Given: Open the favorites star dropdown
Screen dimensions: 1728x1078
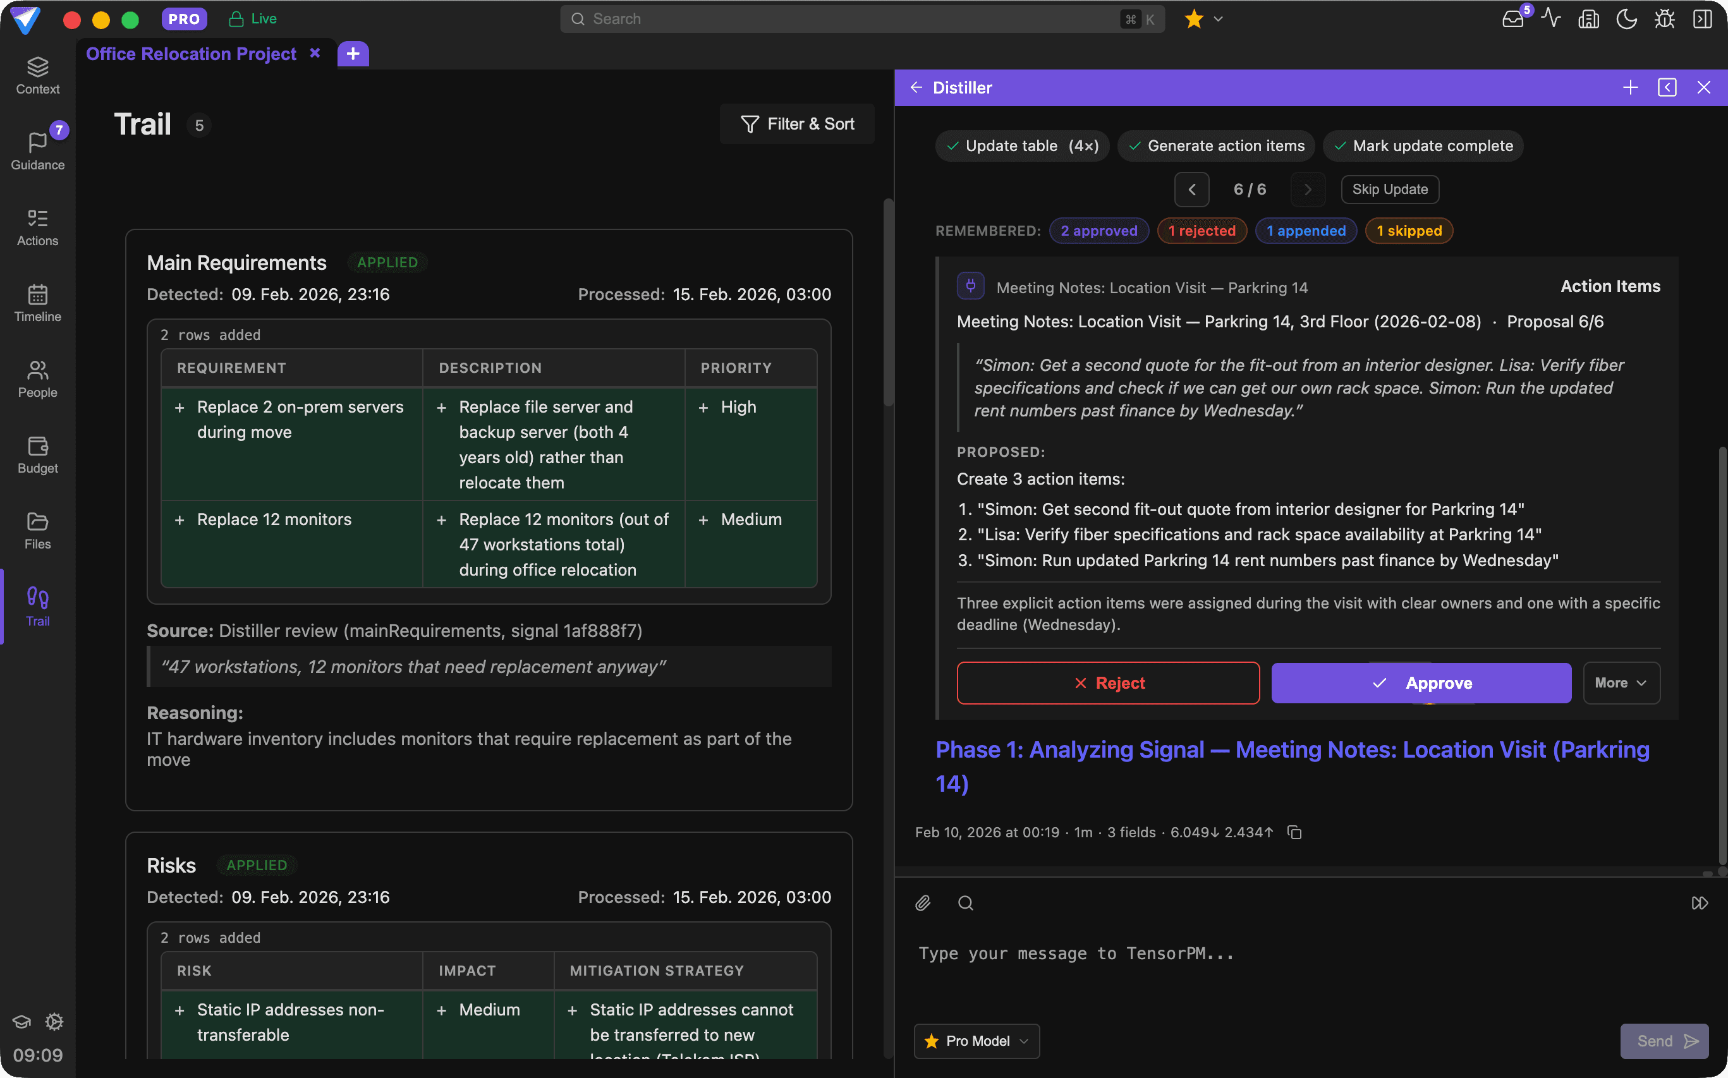Looking at the screenshot, I should click(x=1203, y=19).
